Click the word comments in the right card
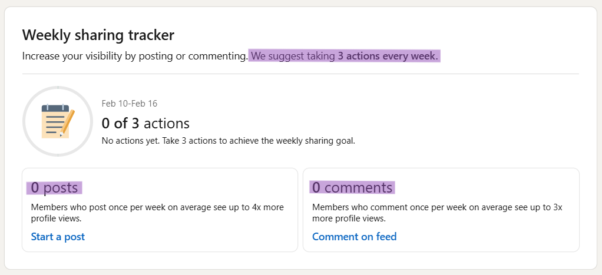 click(x=358, y=188)
